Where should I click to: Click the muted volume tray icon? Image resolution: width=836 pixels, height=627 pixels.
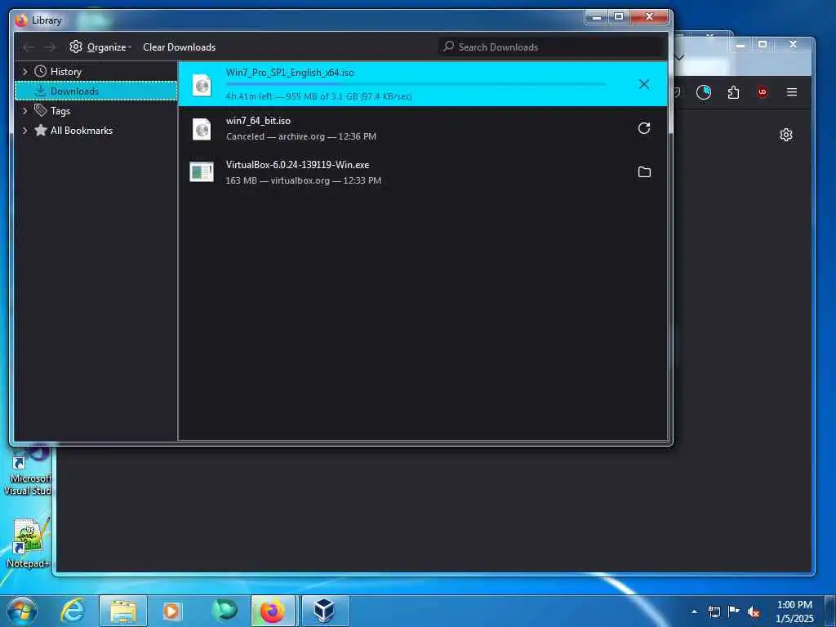pyautogui.click(x=754, y=612)
